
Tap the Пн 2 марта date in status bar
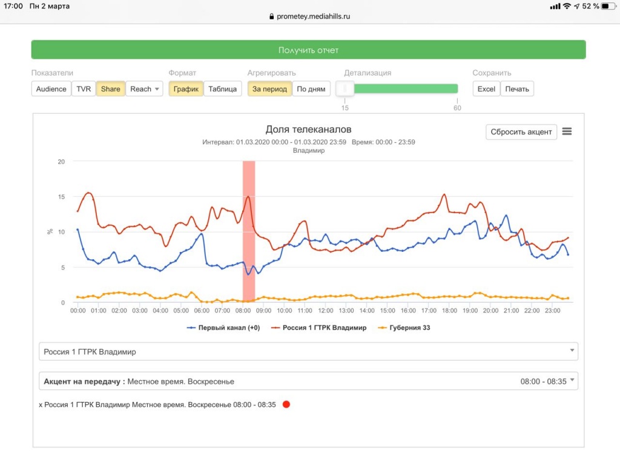[x=50, y=6]
